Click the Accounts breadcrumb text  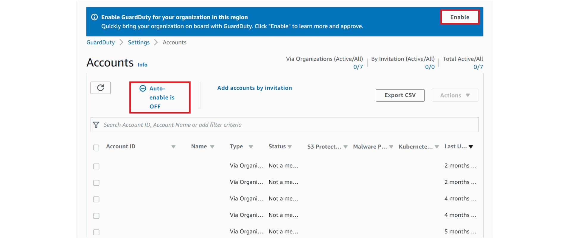(x=175, y=42)
